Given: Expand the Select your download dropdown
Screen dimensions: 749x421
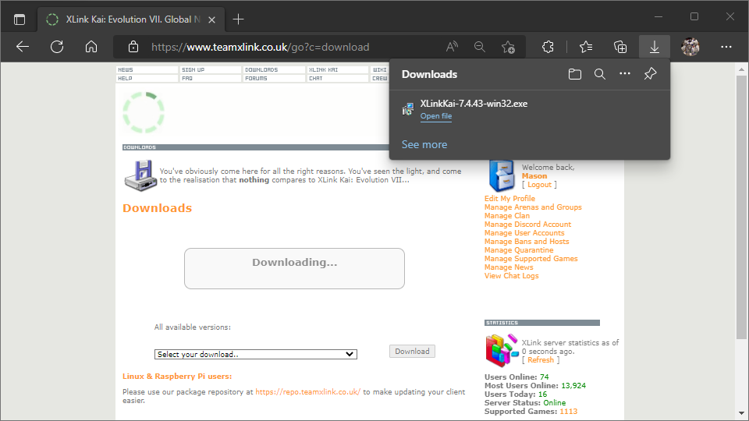Looking at the screenshot, I should click(255, 354).
